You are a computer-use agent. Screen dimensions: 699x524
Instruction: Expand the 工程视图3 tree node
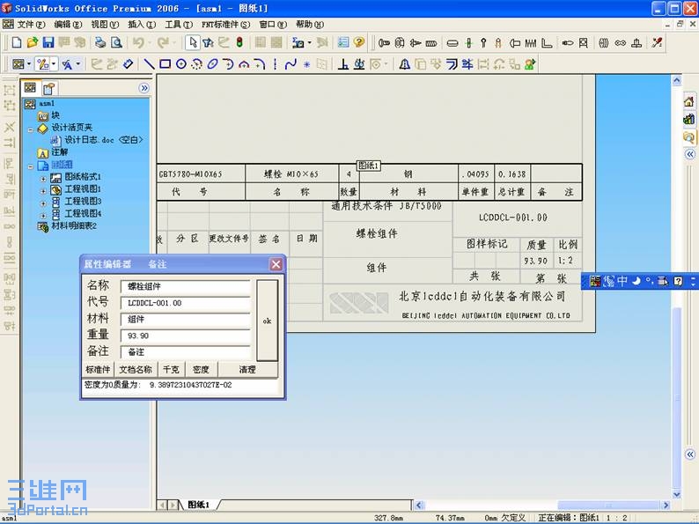43,203
